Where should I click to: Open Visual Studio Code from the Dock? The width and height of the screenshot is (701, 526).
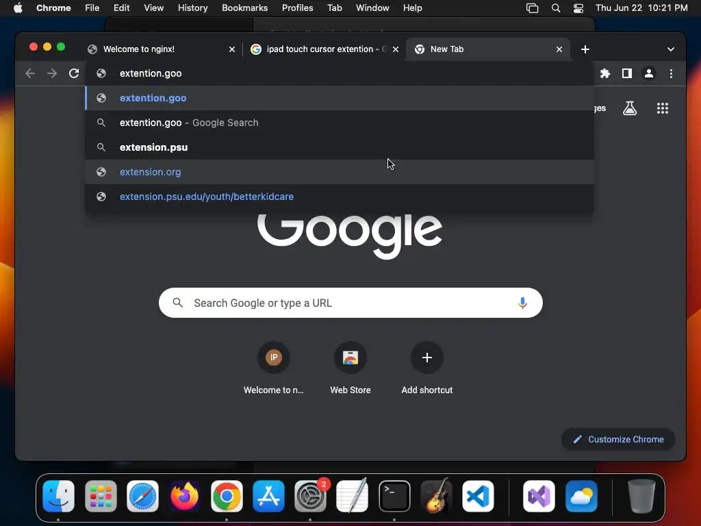478,496
